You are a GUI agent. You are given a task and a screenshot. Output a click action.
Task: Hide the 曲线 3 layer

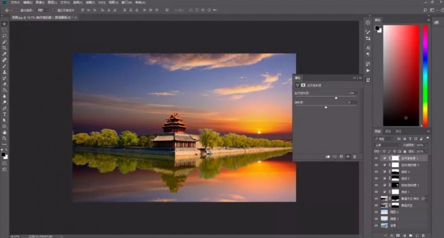(x=377, y=171)
